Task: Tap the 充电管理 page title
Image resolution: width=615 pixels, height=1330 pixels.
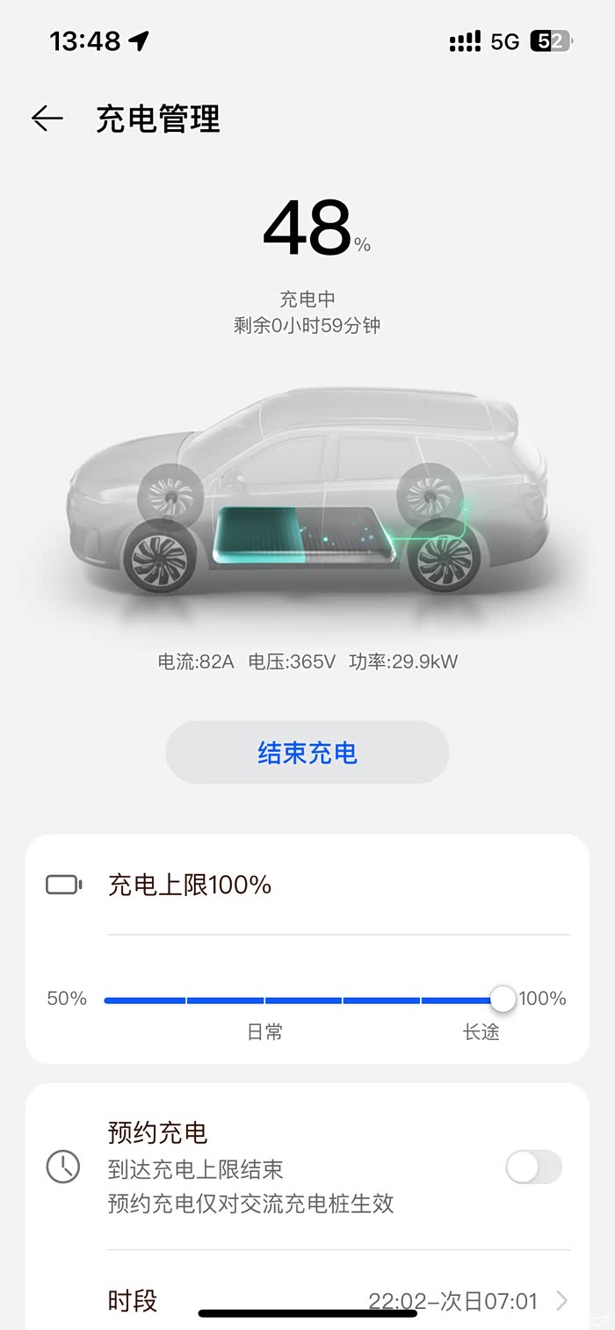Action: (158, 119)
